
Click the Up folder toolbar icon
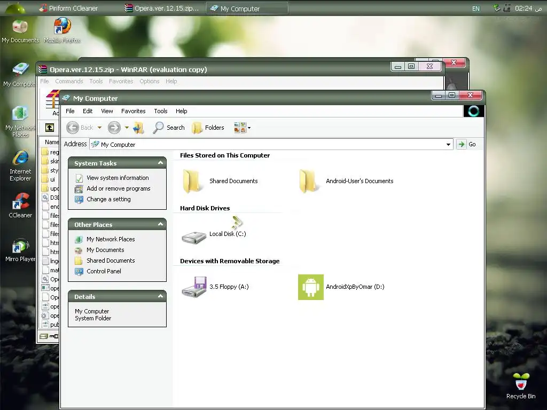pyautogui.click(x=139, y=128)
